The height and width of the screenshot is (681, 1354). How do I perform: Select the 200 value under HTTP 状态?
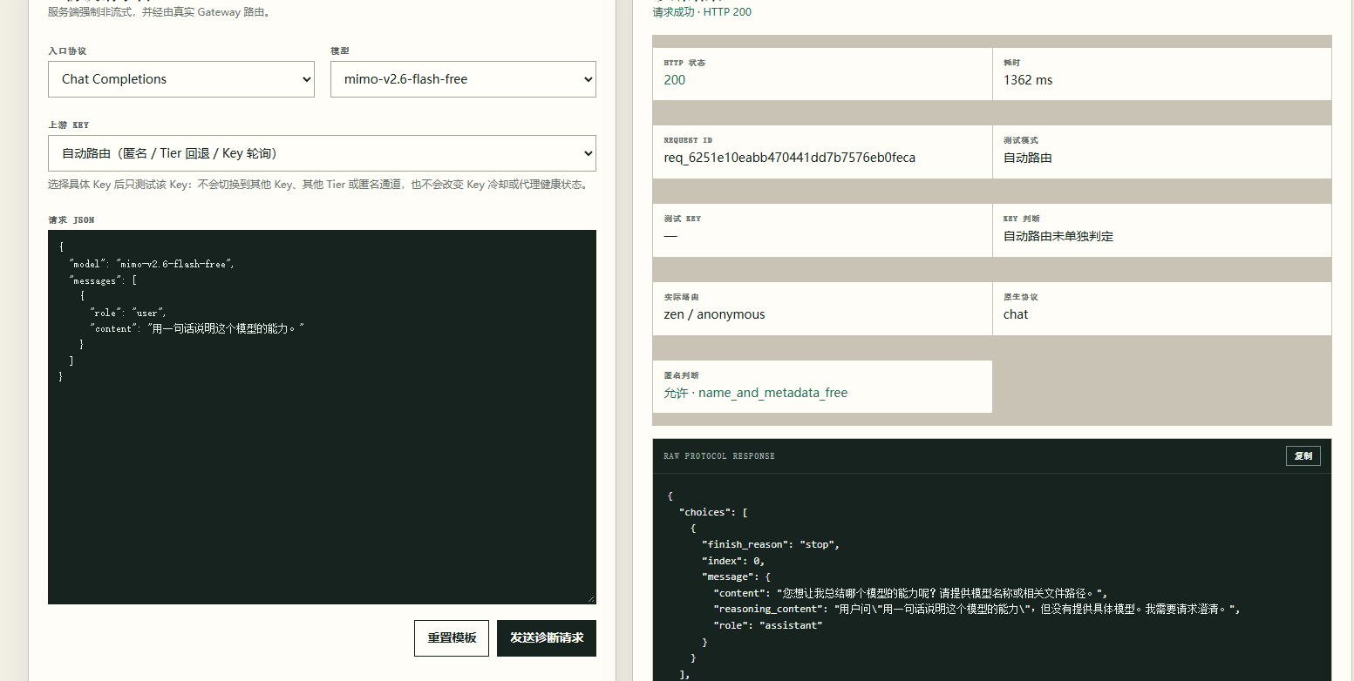[674, 80]
